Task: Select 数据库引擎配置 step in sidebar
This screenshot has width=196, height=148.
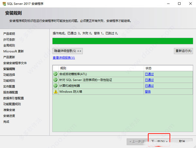Action: click(13, 98)
